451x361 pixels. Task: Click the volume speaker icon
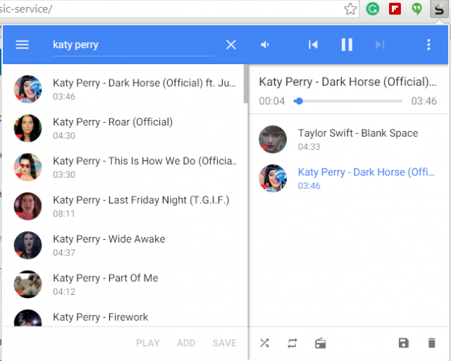tap(265, 44)
